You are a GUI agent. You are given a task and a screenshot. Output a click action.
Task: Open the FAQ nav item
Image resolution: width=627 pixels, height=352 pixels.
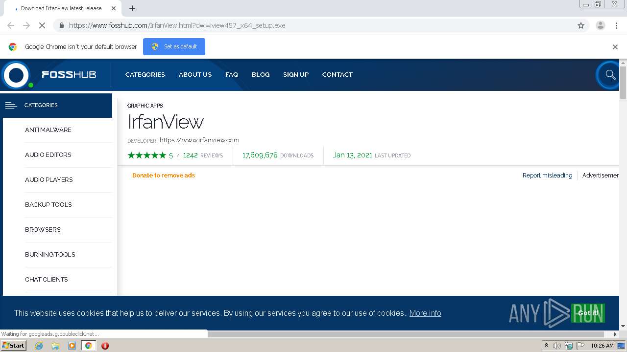click(232, 75)
